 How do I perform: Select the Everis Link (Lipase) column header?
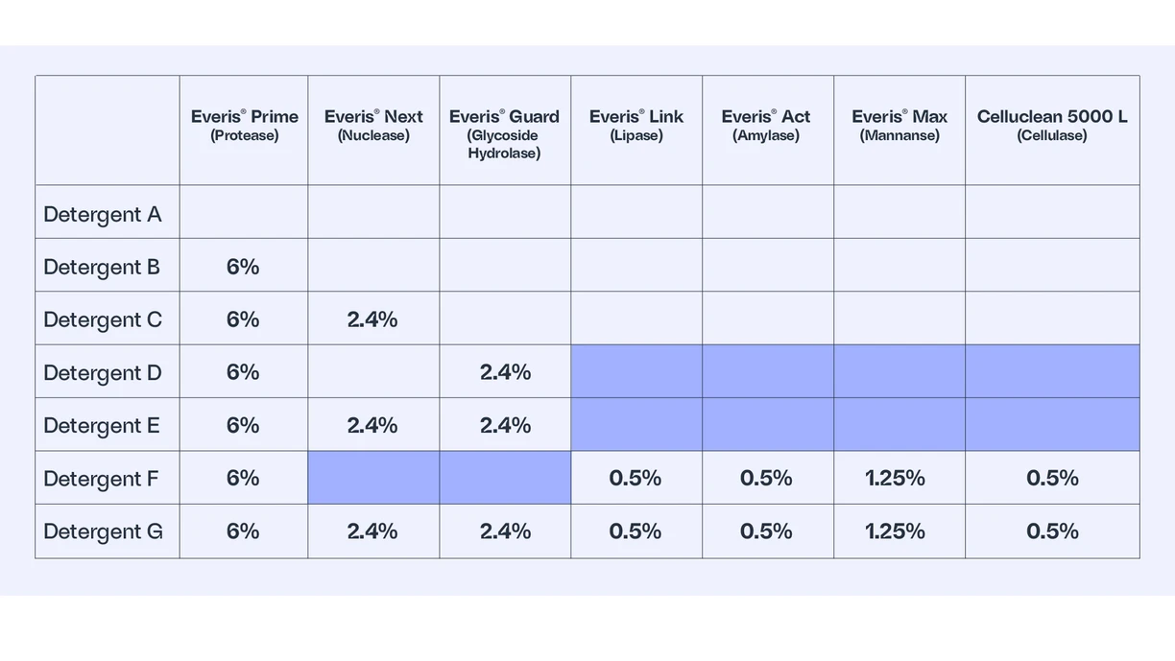coord(636,126)
